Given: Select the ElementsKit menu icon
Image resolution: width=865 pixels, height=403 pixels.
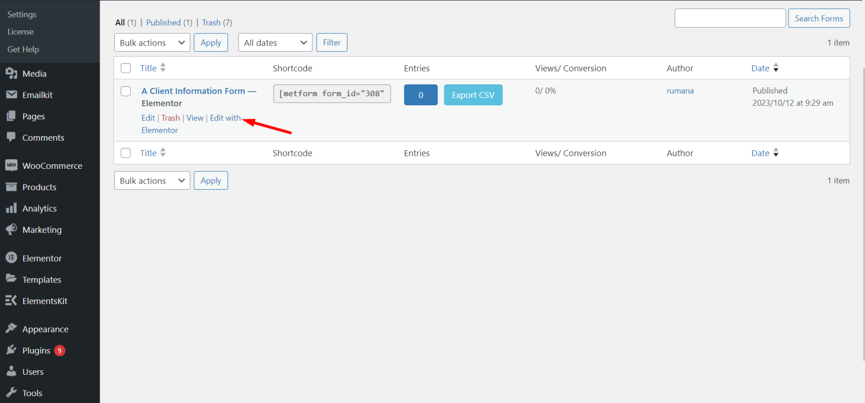Looking at the screenshot, I should 12,301.
